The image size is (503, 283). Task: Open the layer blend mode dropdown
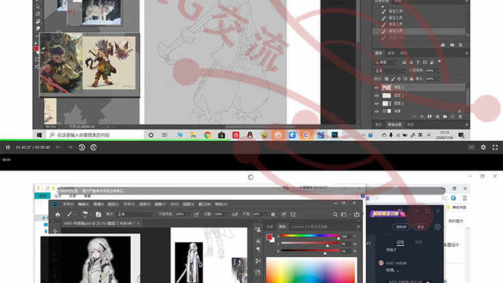point(390,70)
